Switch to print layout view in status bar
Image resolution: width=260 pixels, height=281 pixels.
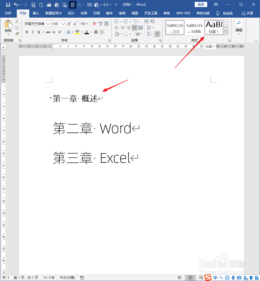point(190,277)
